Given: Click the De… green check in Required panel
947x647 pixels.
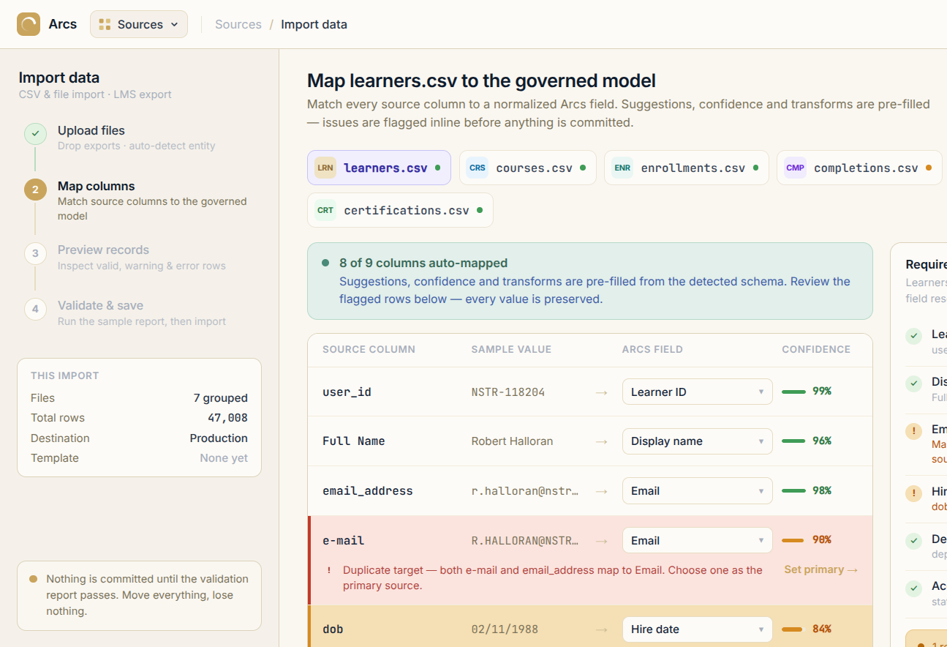Looking at the screenshot, I should point(913,541).
